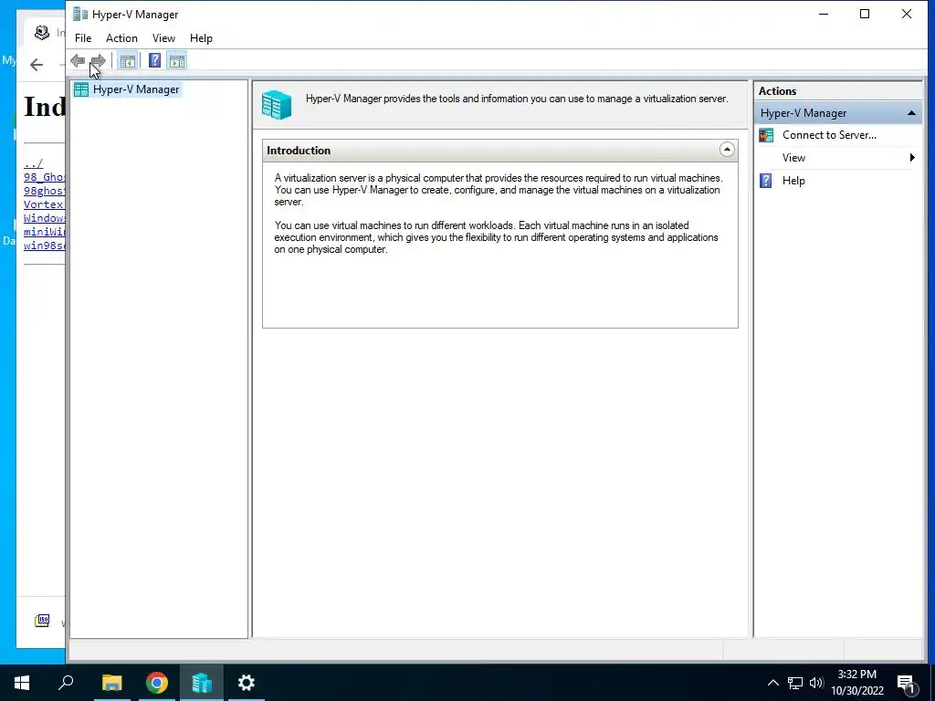This screenshot has height=701, width=935.
Task: Open the Action menu
Action: pos(121,38)
